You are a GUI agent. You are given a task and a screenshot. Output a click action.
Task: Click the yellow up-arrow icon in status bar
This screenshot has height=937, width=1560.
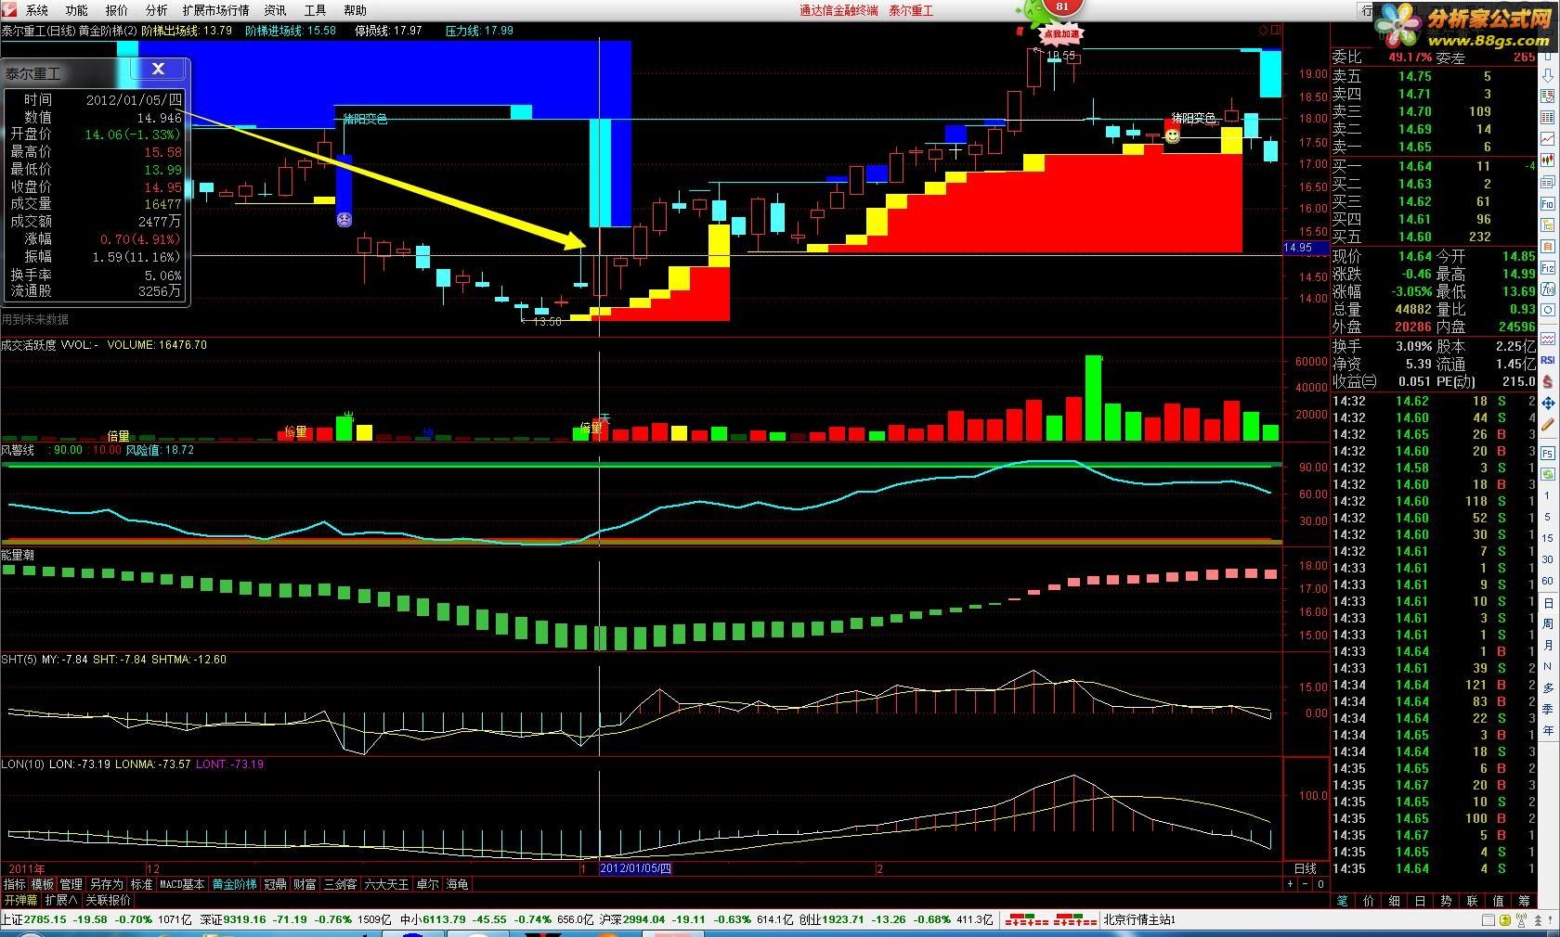tap(1505, 919)
